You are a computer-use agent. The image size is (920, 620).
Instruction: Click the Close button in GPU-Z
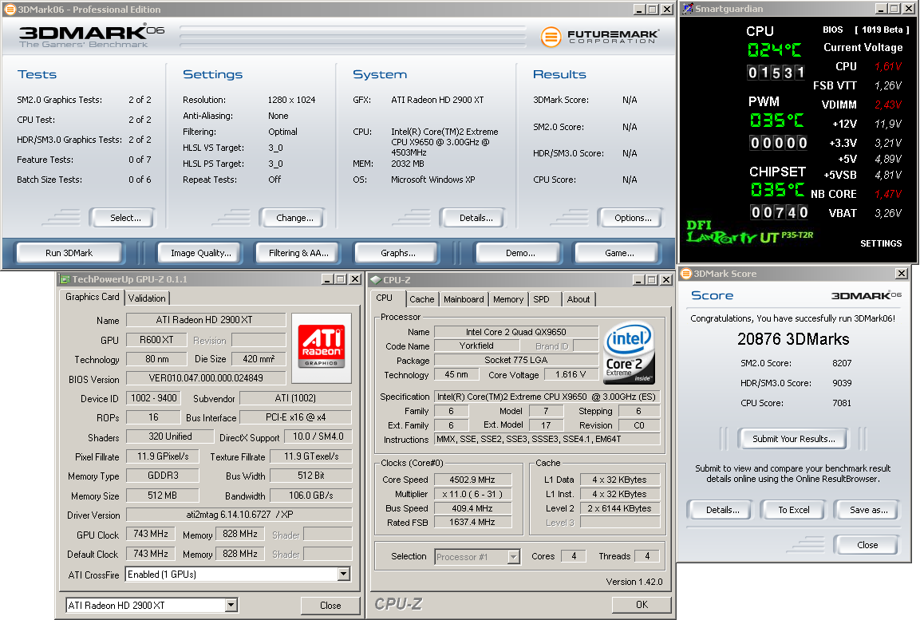330,606
